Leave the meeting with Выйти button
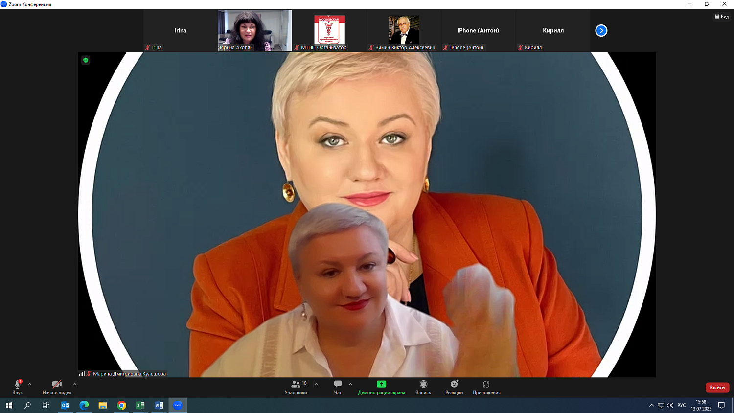 tap(717, 387)
